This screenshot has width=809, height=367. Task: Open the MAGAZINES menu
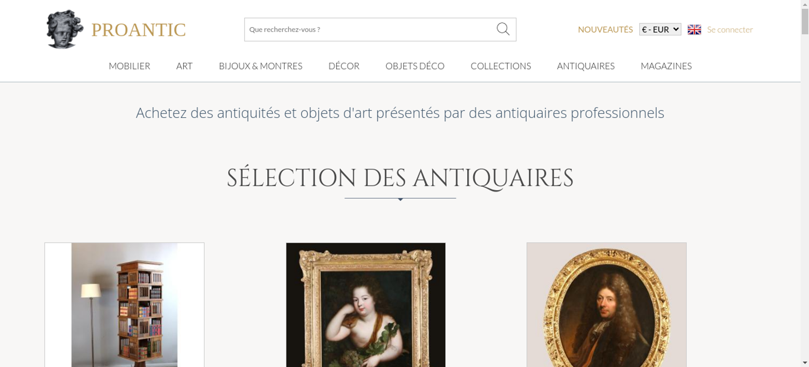[x=666, y=66]
